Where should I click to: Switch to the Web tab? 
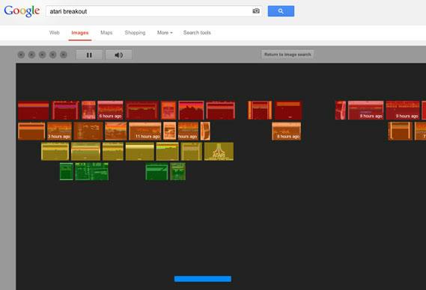coord(55,33)
